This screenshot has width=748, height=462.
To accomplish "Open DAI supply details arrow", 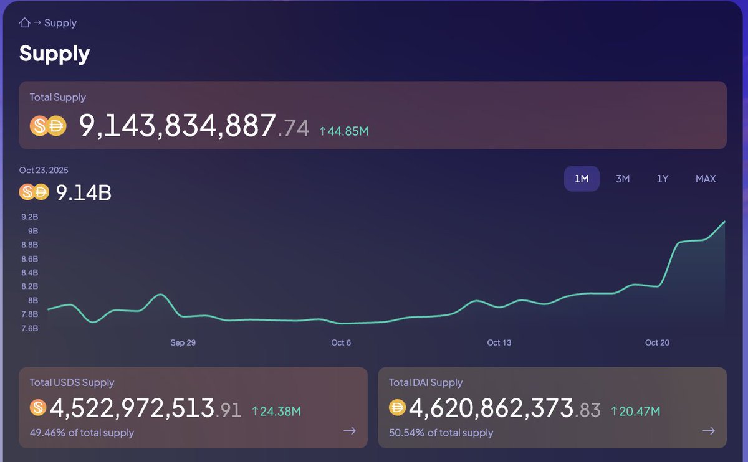I will pyautogui.click(x=709, y=431).
